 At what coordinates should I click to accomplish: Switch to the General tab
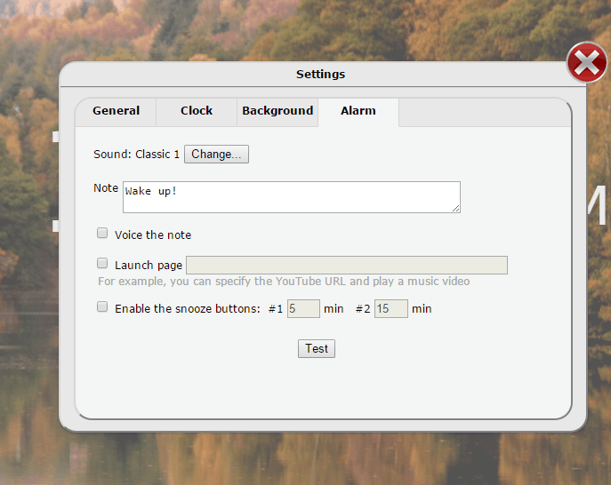117,111
